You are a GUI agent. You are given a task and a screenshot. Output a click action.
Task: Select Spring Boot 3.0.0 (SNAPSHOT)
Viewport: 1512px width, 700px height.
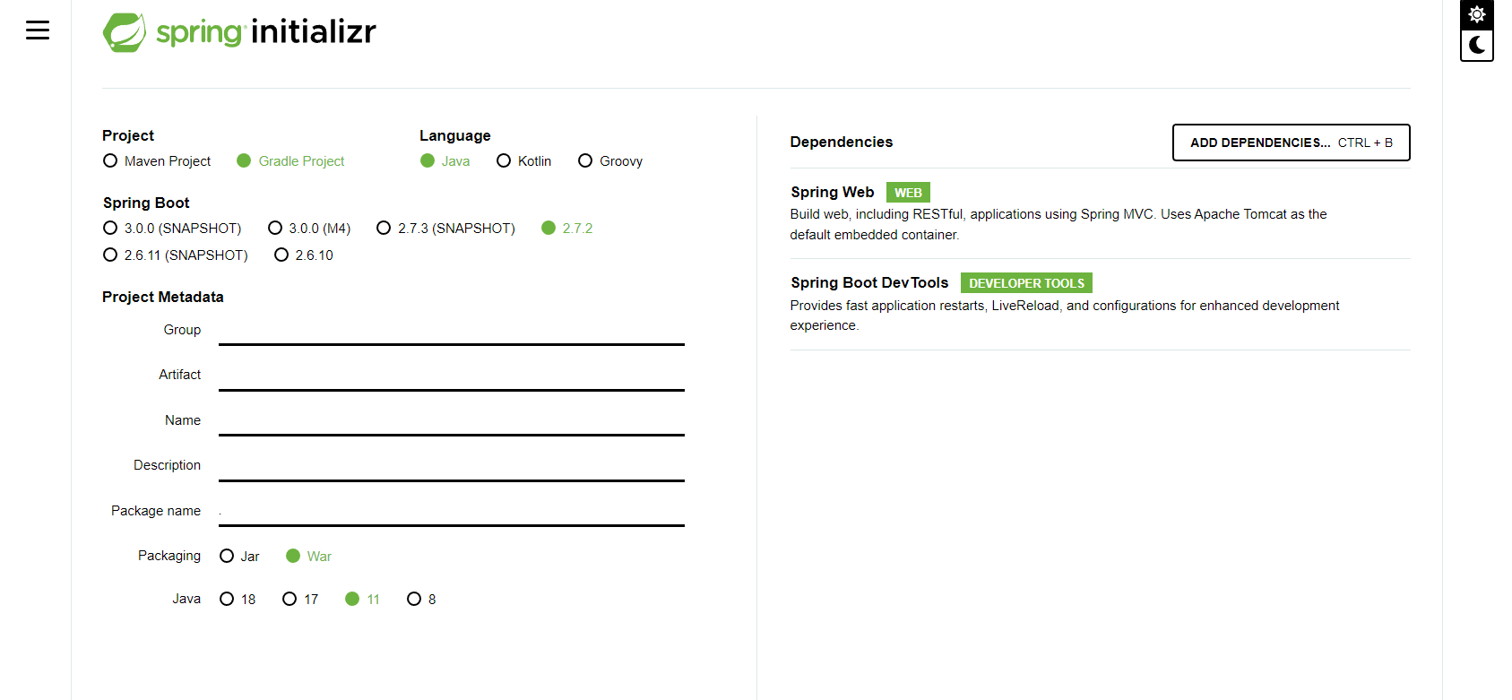[172, 229]
